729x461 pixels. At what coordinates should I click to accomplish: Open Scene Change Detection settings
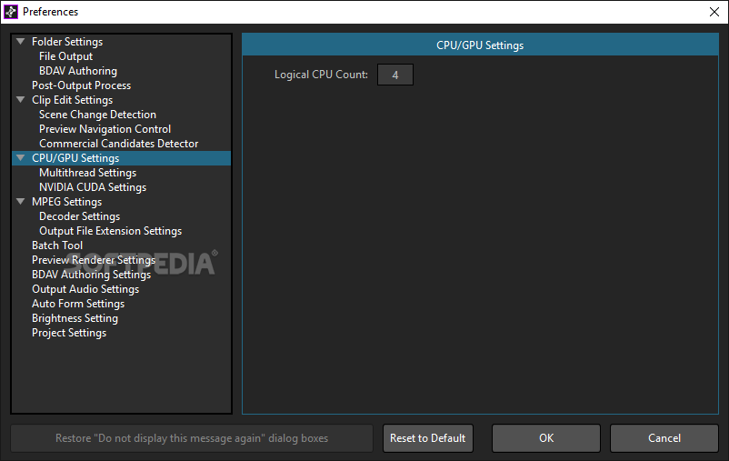click(x=97, y=115)
